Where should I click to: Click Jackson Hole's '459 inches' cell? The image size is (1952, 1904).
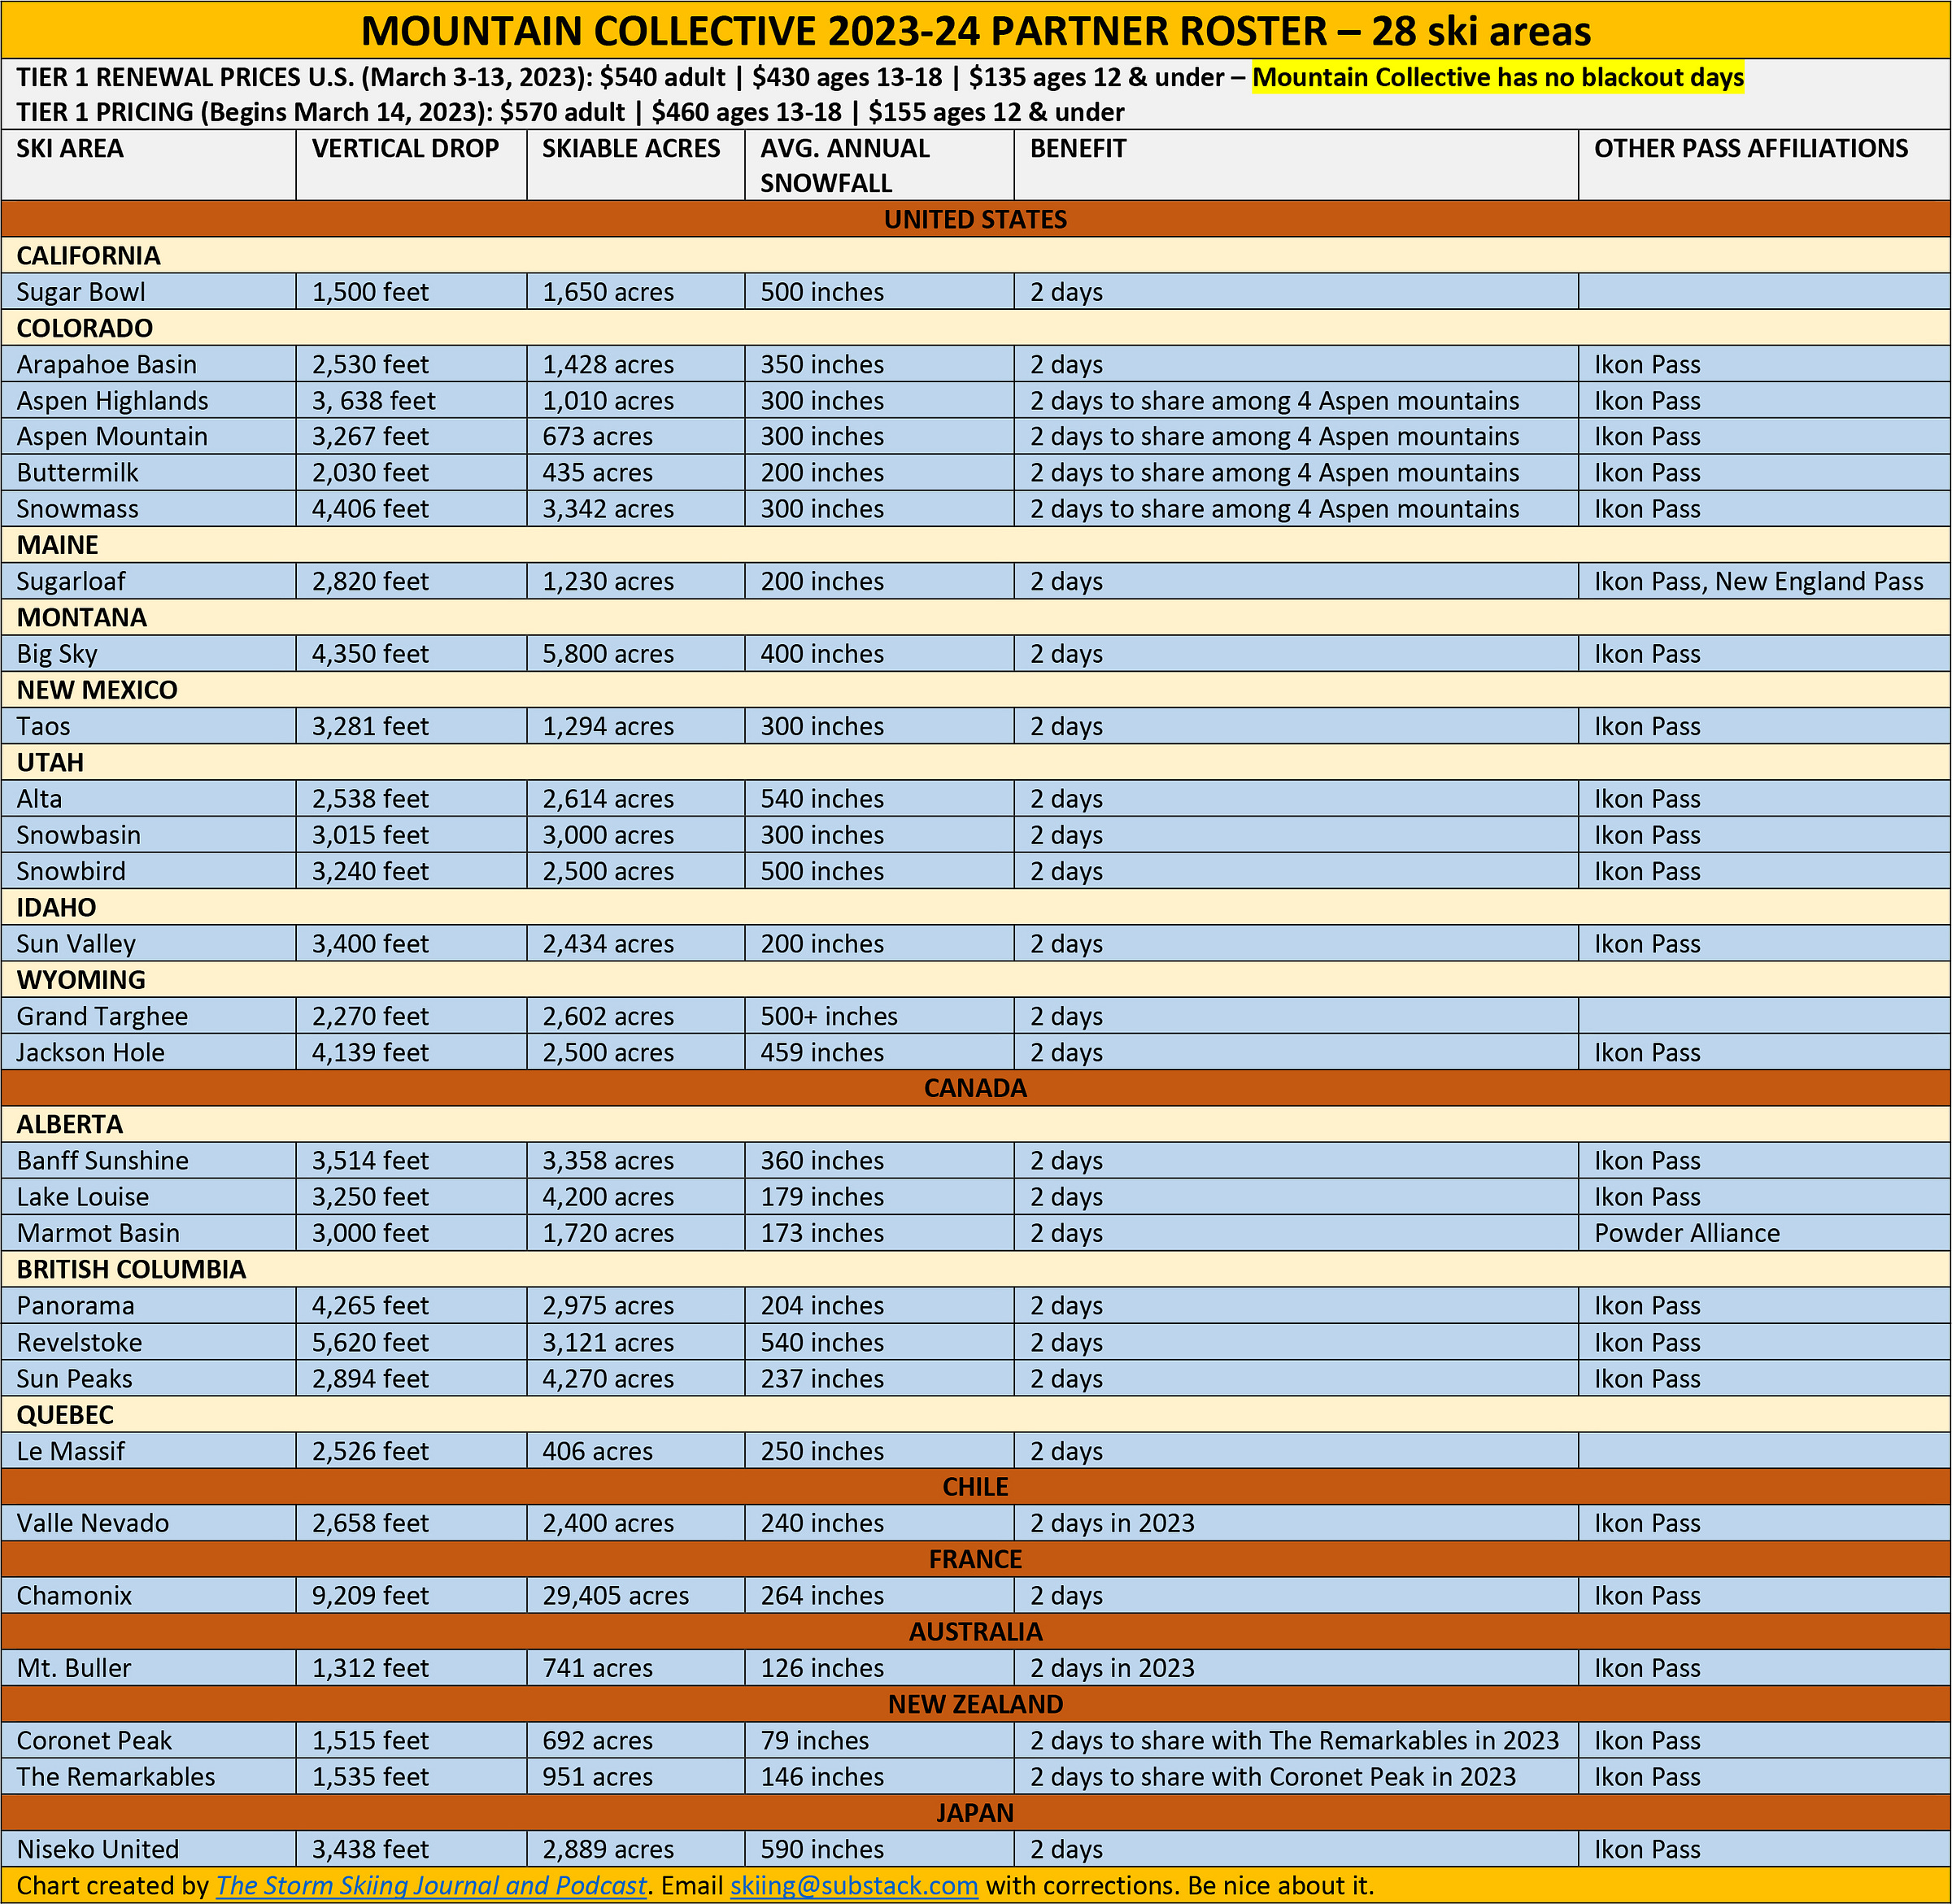pyautogui.click(x=880, y=1052)
